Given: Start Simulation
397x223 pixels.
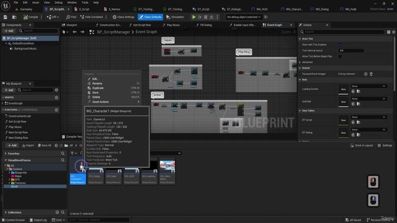Looking at the screenshot, I should click(x=175, y=17).
